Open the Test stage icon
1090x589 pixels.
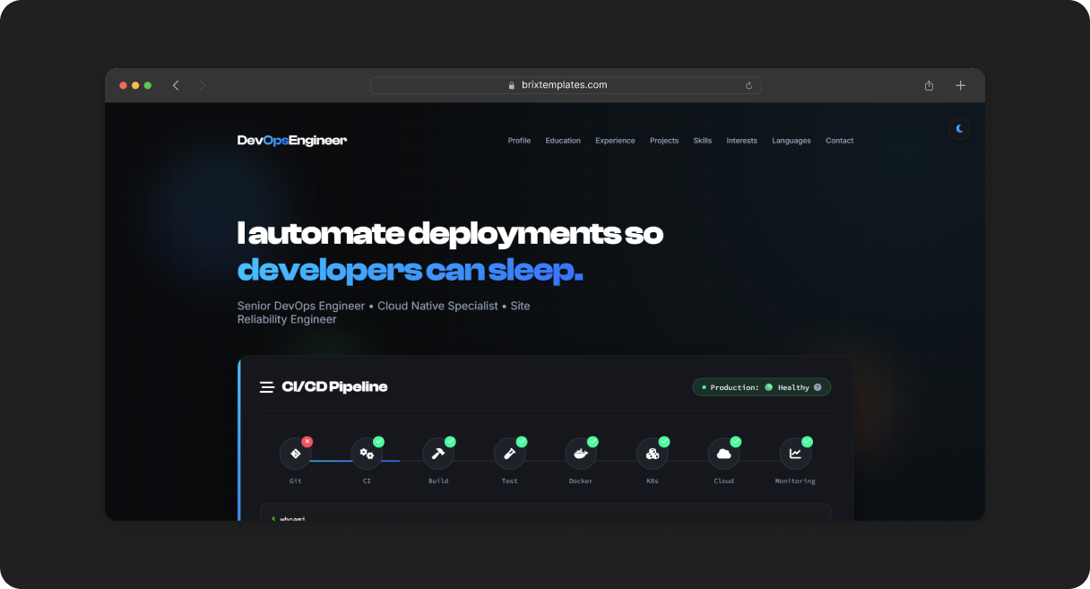509,454
